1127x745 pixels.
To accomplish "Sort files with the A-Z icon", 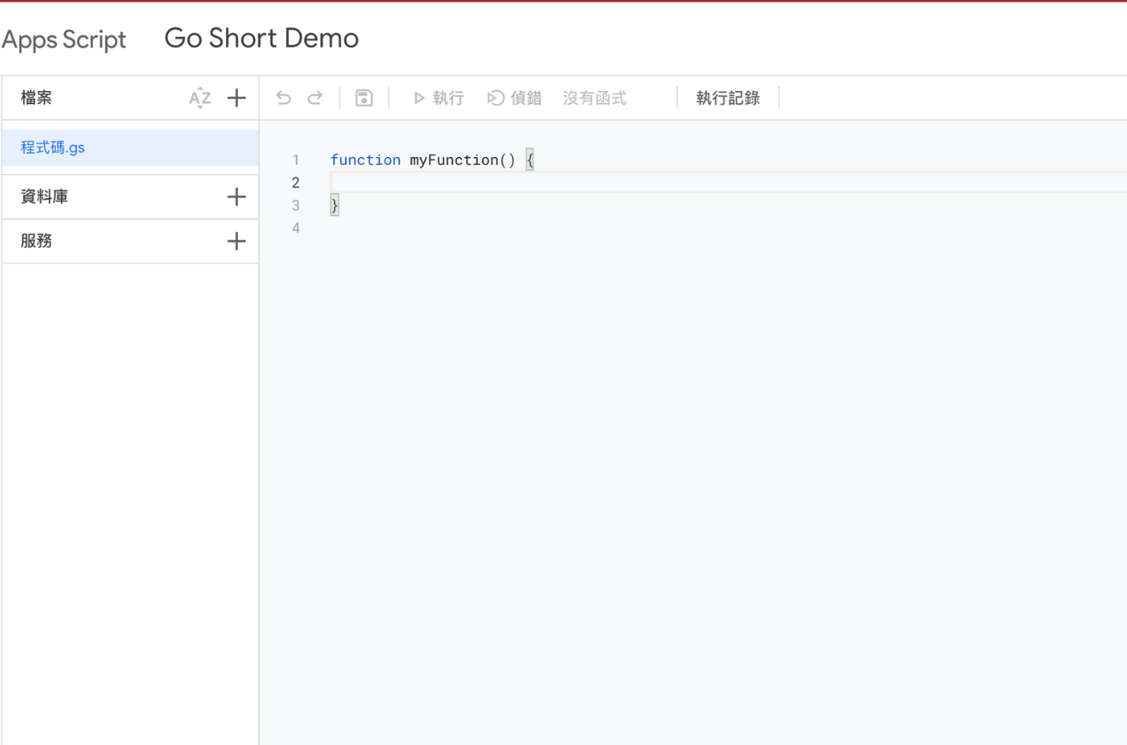I will click(199, 98).
